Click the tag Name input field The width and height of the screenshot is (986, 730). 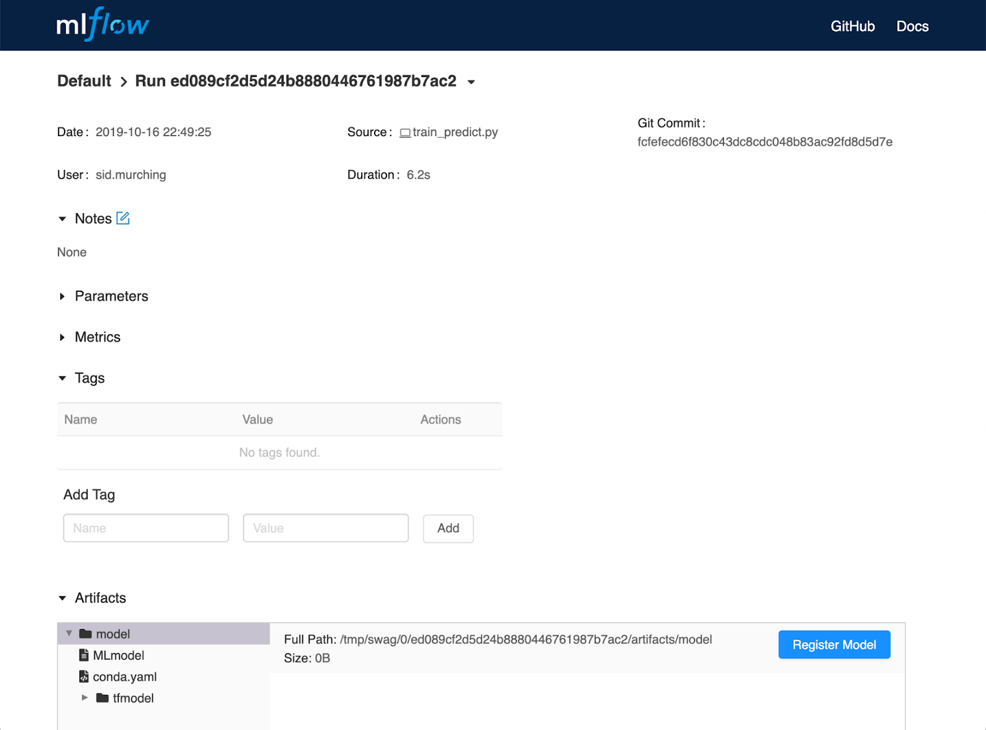[145, 528]
